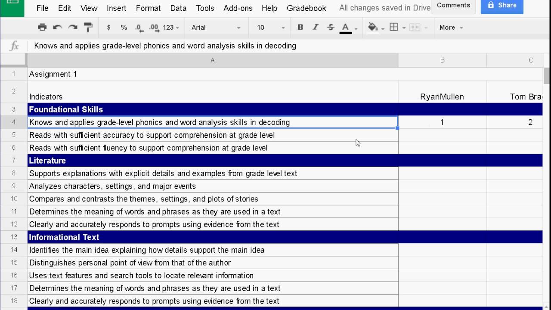Open the text color picker
Screen dimensions: 551x310
[345, 28]
